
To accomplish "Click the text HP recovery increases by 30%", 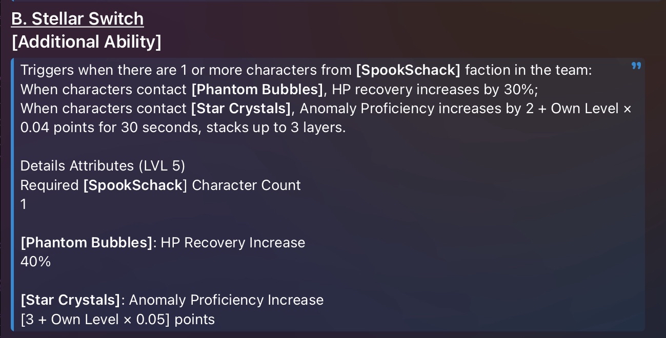I will point(433,89).
